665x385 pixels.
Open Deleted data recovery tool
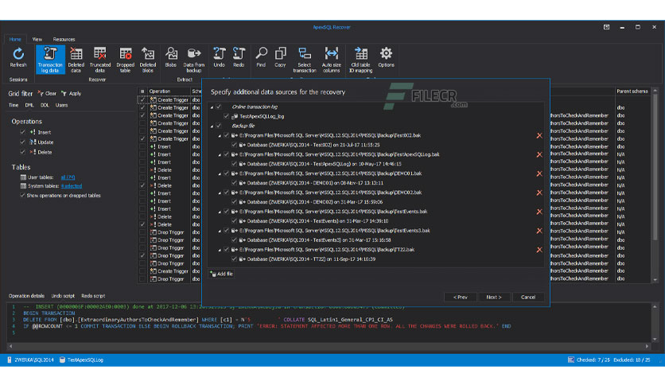point(76,60)
